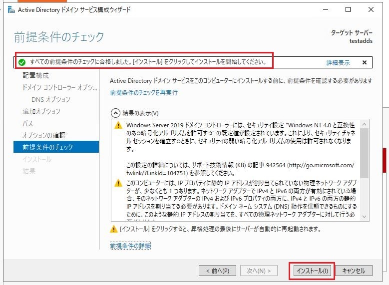389x285 pixels.
Task: Minimize the wizard window
Action: pos(326,9)
